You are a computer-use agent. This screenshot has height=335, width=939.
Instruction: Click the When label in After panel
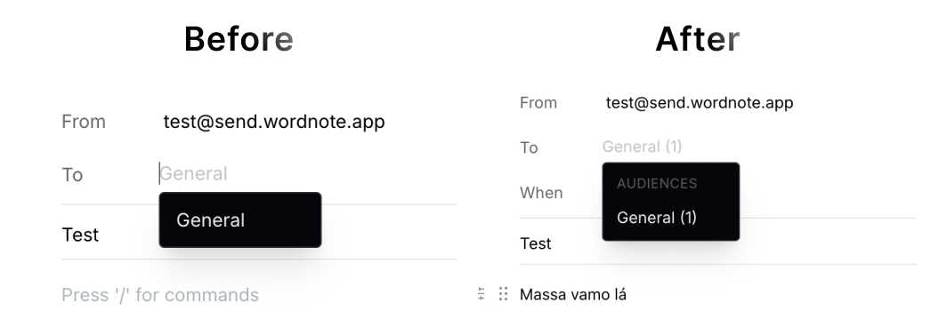tap(541, 193)
